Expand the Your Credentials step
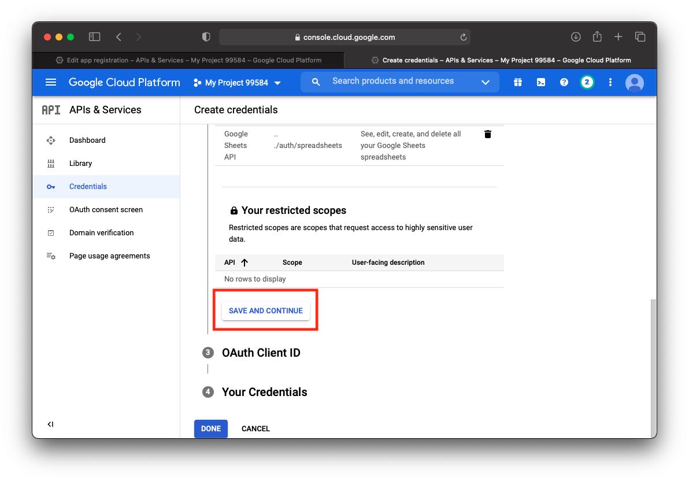 point(265,392)
